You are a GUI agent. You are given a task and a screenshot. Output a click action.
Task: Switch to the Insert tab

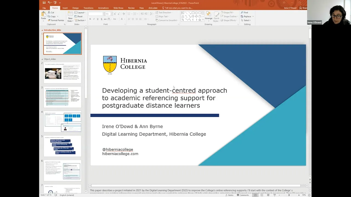(65, 8)
